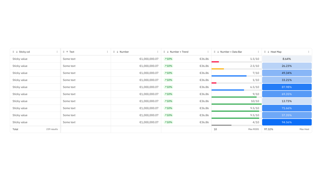Open the Heat Map column kebab menu

click(309, 52)
